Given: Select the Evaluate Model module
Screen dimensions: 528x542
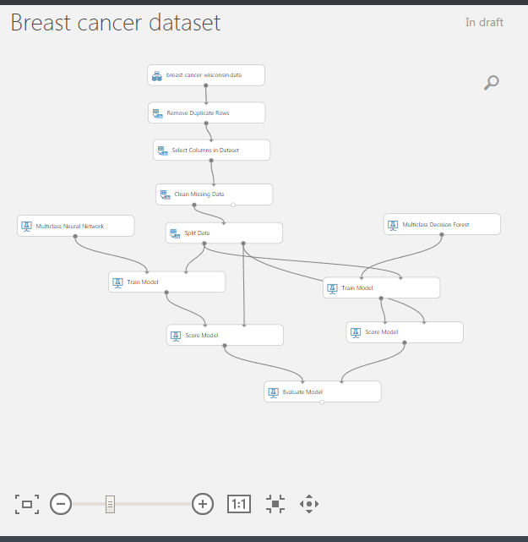Looking at the screenshot, I should (x=323, y=391).
